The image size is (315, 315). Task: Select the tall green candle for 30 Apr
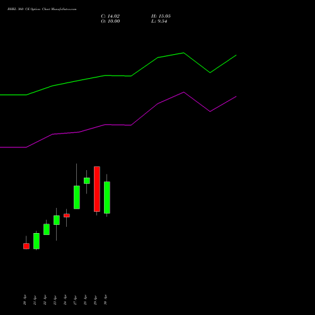pos(107,197)
